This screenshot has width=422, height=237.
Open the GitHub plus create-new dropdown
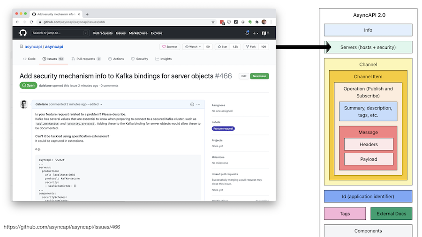(255, 33)
